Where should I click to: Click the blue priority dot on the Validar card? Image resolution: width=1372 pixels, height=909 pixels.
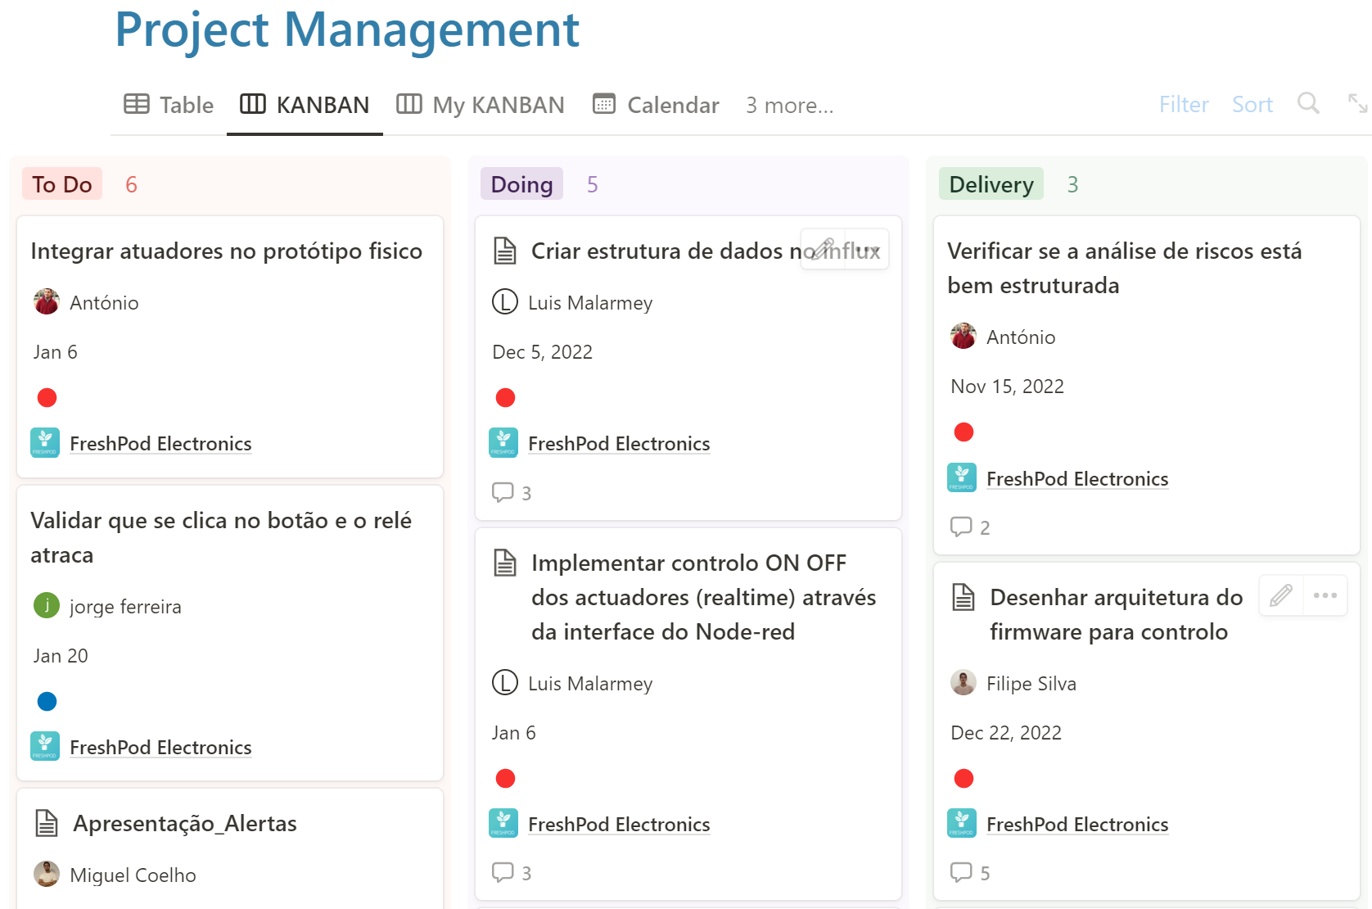coord(47,702)
